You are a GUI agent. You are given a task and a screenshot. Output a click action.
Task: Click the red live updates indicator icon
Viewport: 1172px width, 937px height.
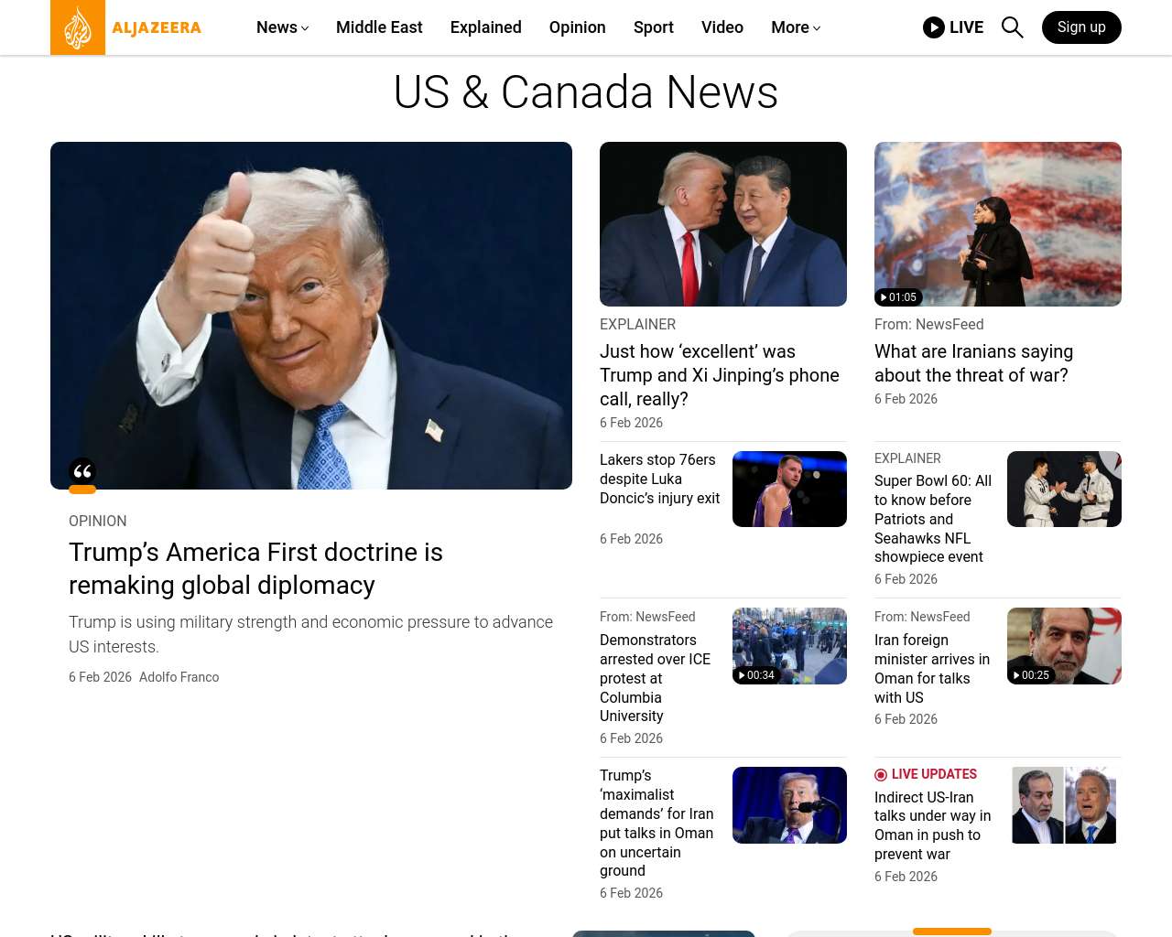click(881, 775)
